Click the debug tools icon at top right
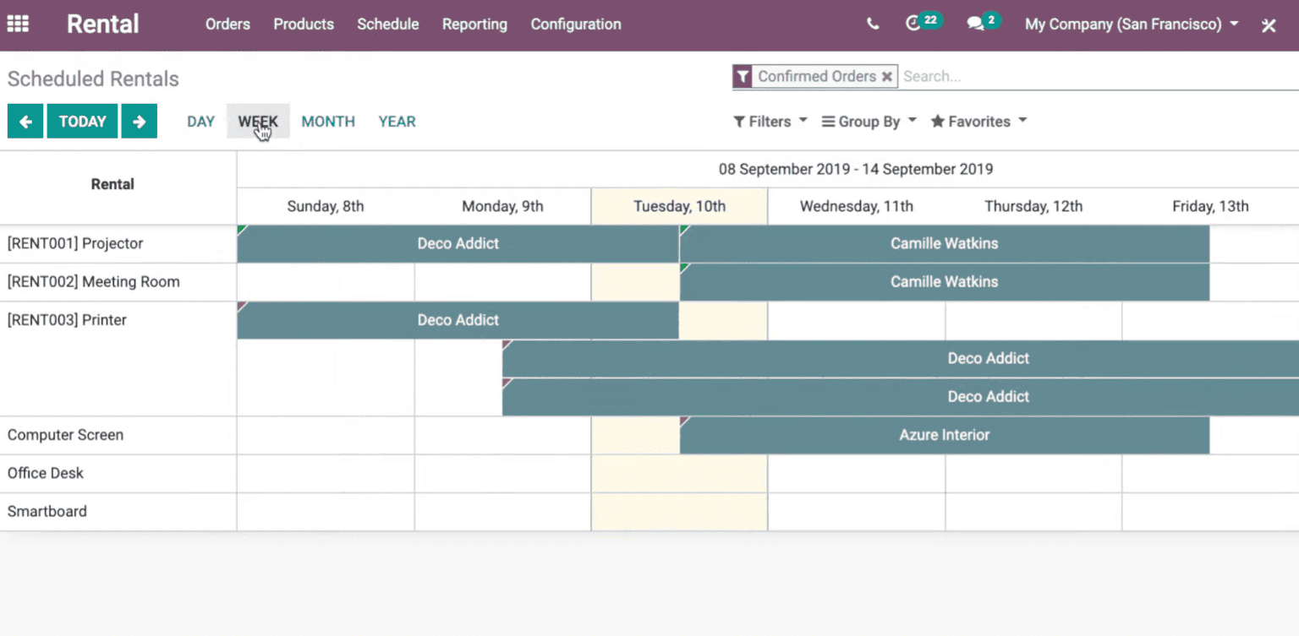 (1269, 25)
